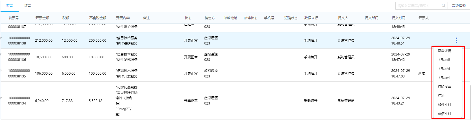Click the 提交时间 column header

pos(398,18)
